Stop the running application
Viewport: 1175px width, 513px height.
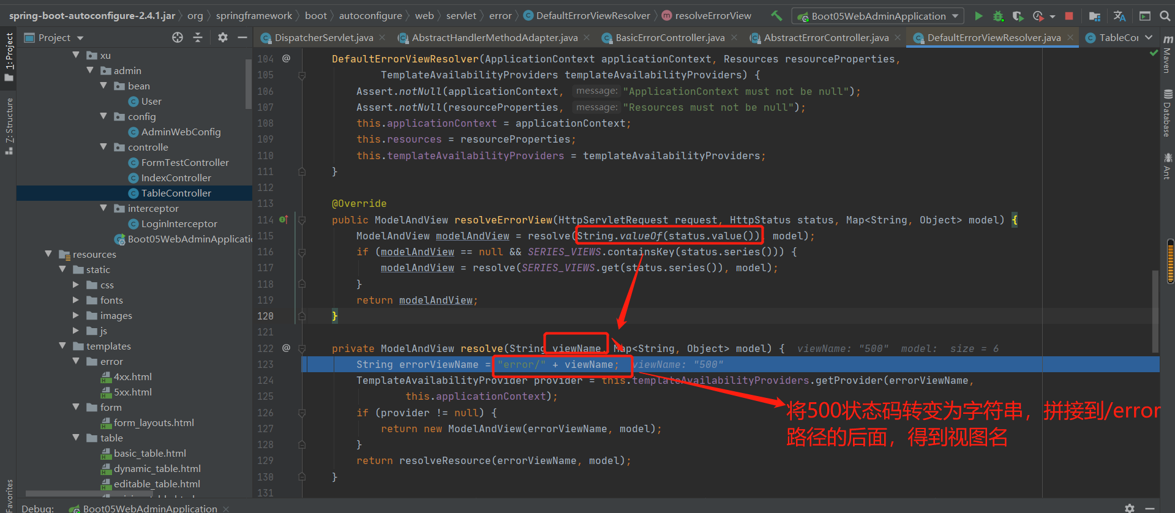tap(1069, 16)
